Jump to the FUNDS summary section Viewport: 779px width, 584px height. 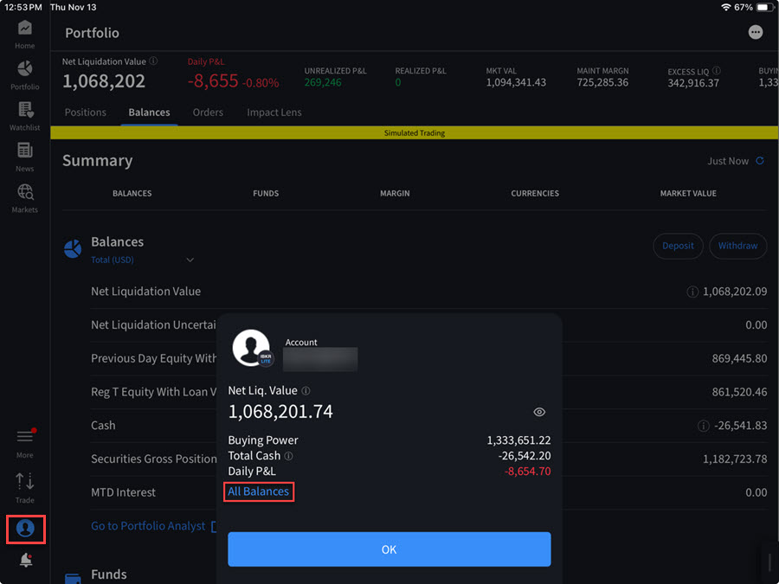click(x=266, y=193)
